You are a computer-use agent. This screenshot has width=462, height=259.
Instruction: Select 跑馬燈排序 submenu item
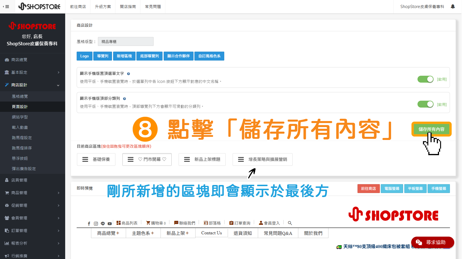(32, 148)
